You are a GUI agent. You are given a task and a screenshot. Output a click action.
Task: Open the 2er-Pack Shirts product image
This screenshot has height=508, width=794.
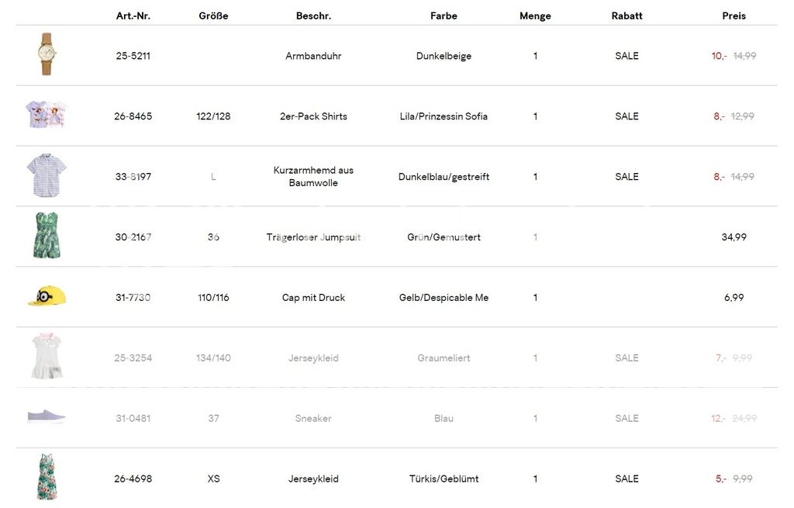click(x=47, y=115)
